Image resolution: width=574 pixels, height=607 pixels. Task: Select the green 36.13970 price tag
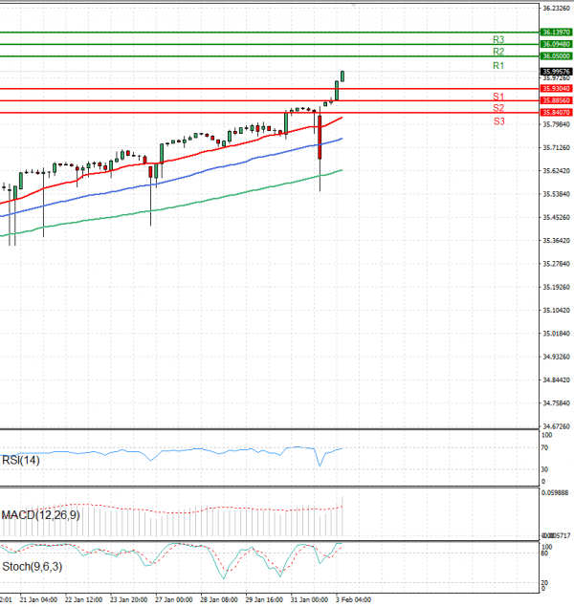[x=556, y=33]
